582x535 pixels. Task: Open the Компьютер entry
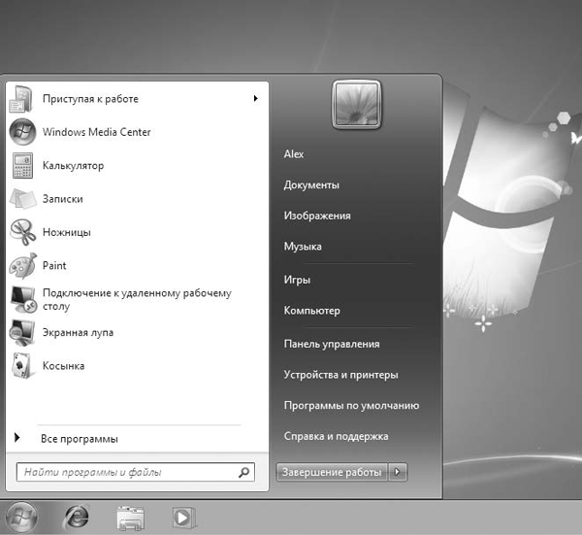coord(311,311)
